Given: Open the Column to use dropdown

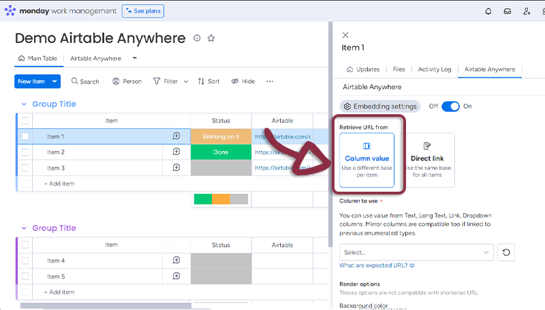Looking at the screenshot, I should (416, 252).
